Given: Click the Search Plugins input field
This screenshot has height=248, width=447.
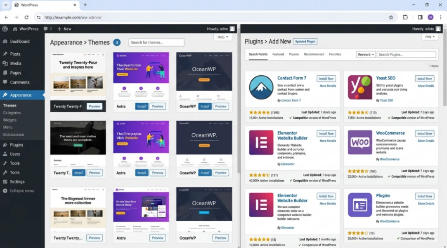Looking at the screenshot, I should [407, 54].
